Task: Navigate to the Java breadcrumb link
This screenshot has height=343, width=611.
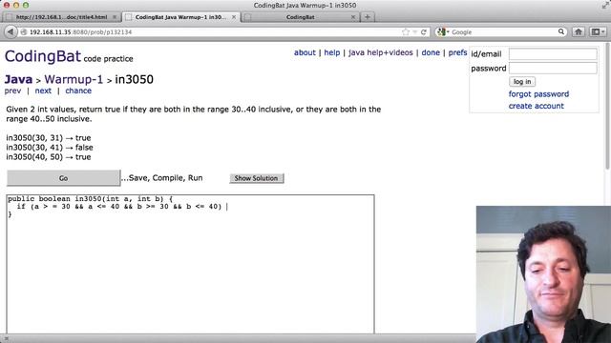Action: point(18,79)
